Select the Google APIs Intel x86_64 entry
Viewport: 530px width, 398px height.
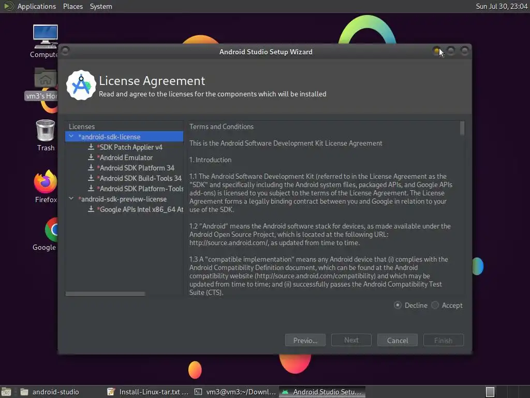point(140,209)
